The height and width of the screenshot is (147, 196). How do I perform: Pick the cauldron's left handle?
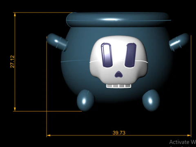57,42
